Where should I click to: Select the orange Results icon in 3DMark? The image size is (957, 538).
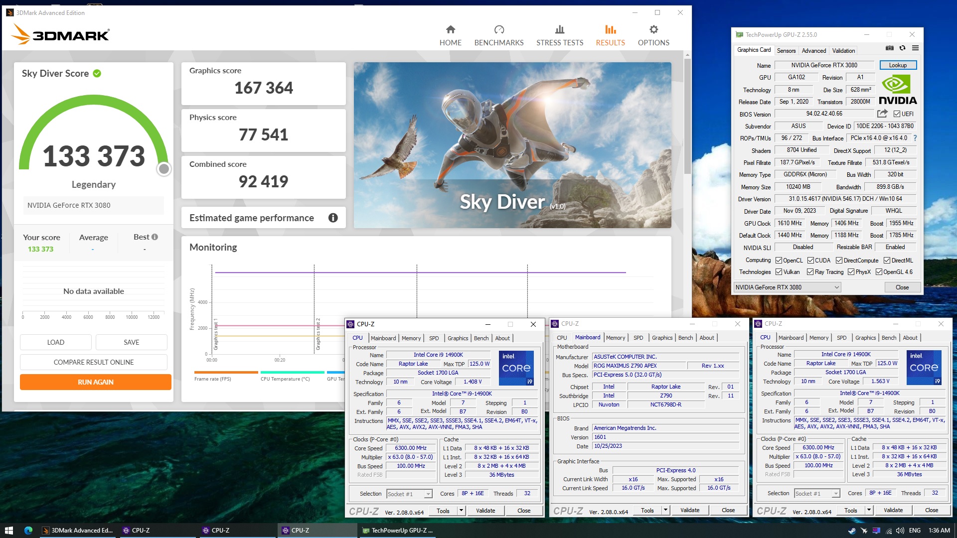click(x=610, y=29)
